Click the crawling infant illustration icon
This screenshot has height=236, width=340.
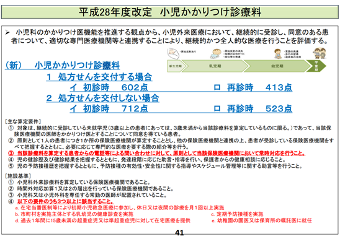tap(216, 54)
